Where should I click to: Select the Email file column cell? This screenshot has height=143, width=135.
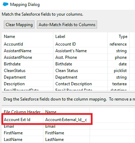9,126
